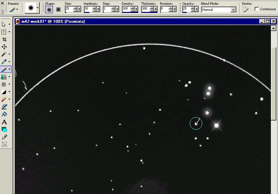Open the Hardness slider popup arrow

point(98,9)
